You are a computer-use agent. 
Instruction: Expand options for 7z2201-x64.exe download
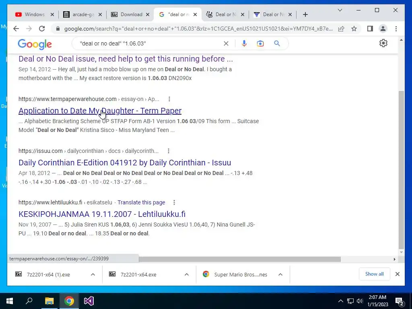point(187,274)
